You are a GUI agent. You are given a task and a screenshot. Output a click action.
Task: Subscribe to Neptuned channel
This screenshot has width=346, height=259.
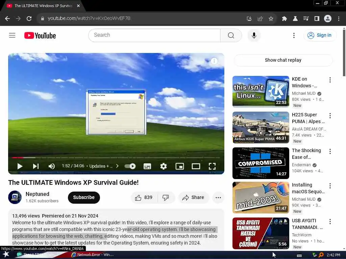[x=84, y=197]
